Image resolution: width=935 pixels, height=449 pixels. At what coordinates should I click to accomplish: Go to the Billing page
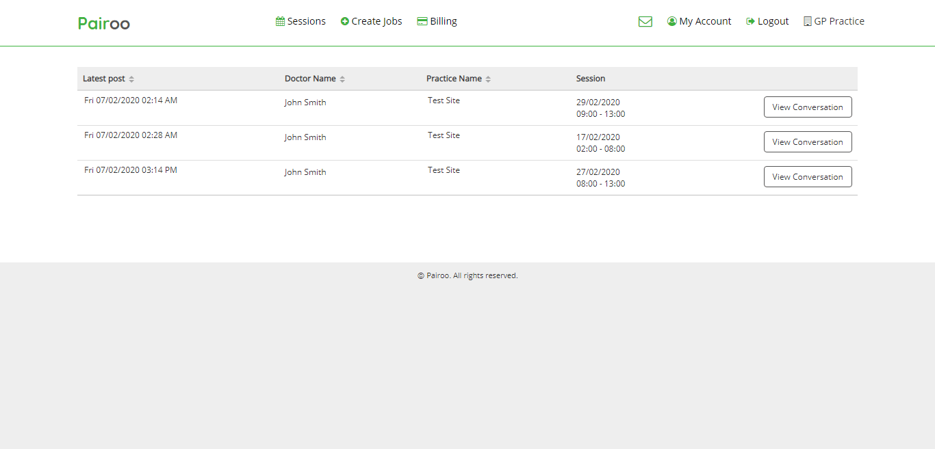pyautogui.click(x=443, y=21)
